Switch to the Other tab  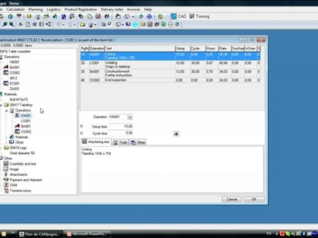click(x=138, y=142)
